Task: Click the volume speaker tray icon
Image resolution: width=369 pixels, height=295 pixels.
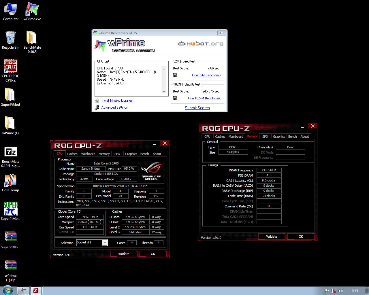Action: 341,291
